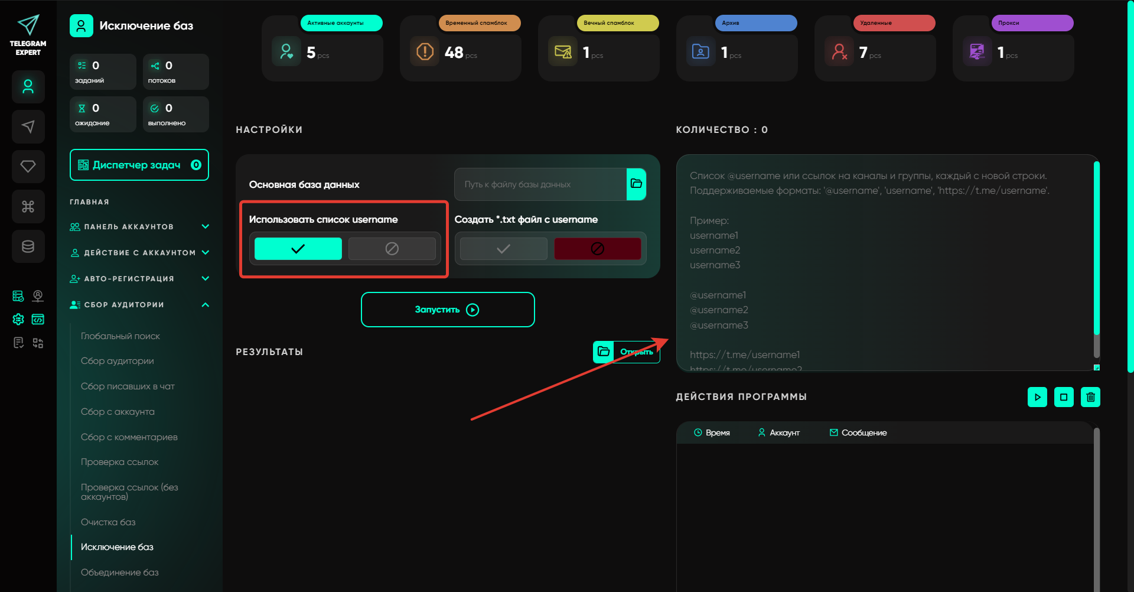Open the diamond icon section in sidebar

pos(28,167)
